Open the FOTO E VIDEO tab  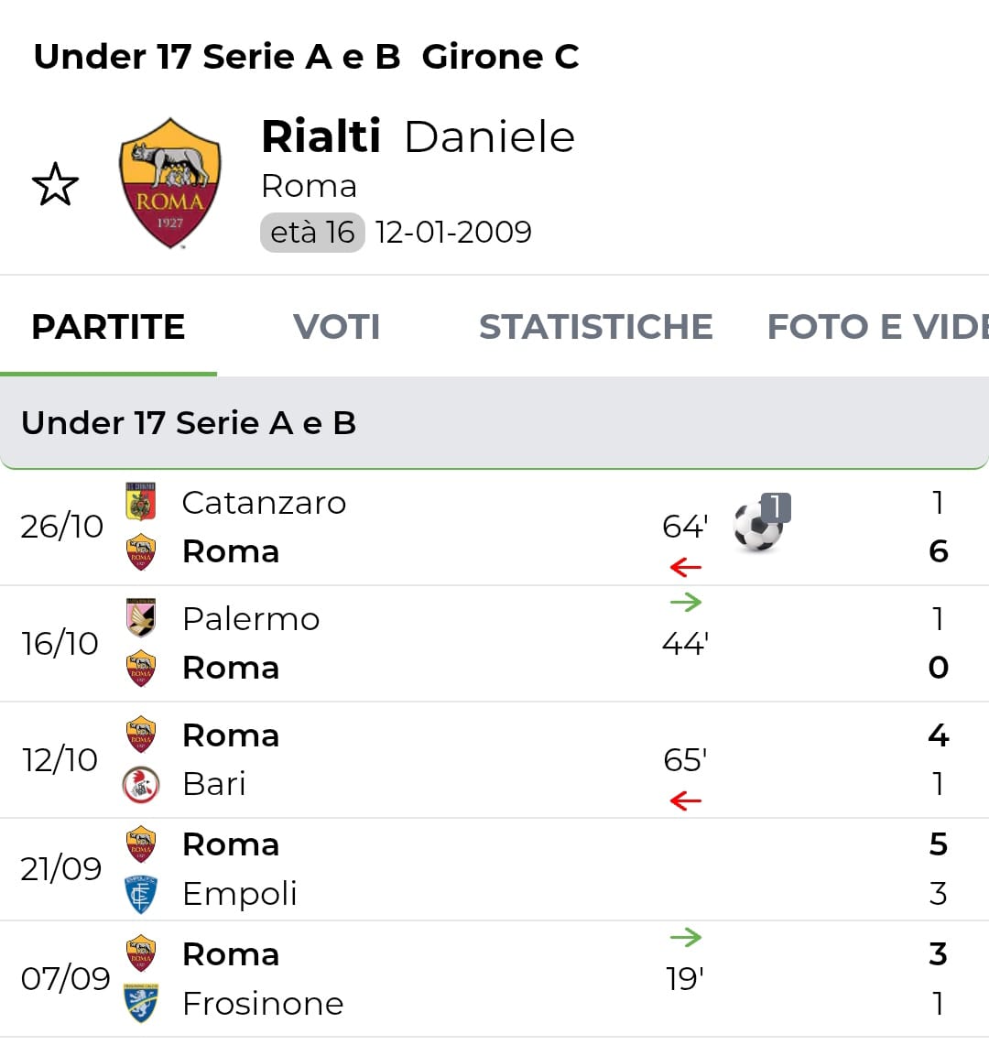876,327
